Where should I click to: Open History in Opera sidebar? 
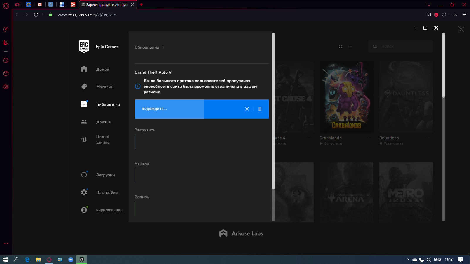(x=6, y=60)
